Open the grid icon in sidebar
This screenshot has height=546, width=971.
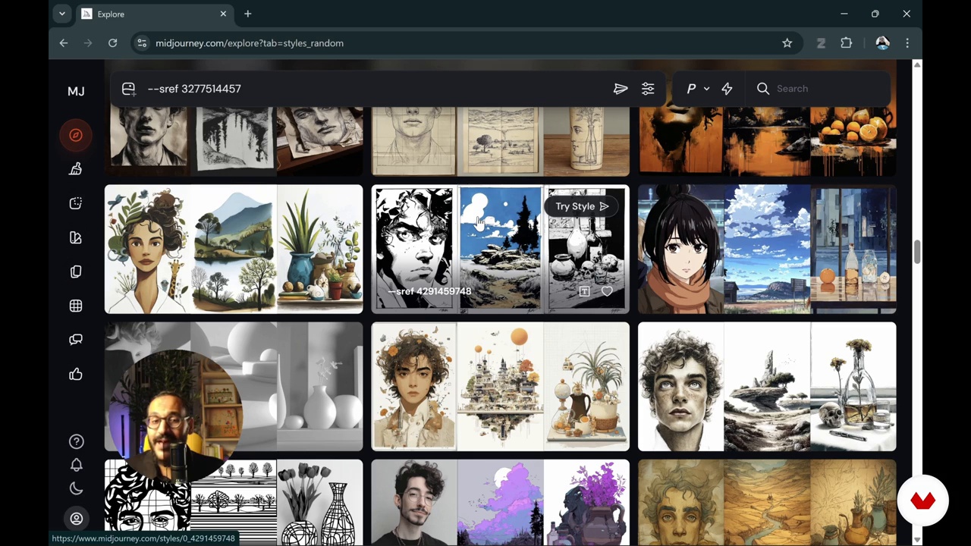(x=76, y=306)
